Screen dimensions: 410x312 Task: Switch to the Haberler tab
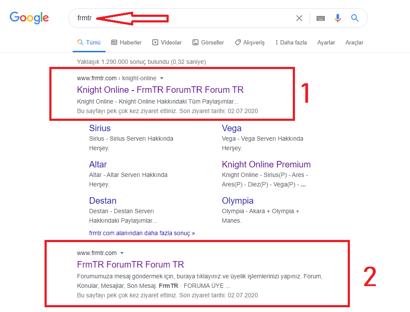pos(126,43)
